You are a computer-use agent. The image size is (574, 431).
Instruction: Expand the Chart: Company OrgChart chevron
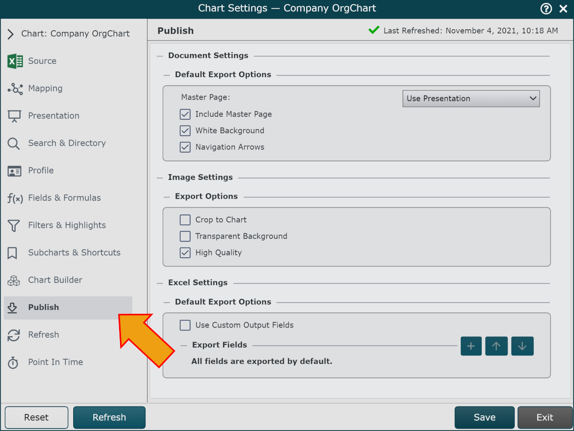pos(11,34)
